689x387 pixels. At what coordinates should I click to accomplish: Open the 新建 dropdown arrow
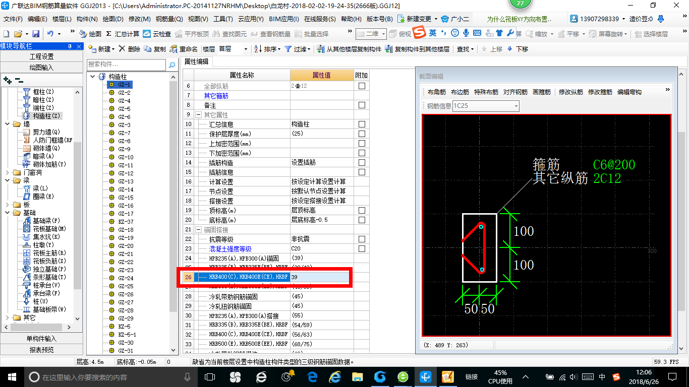pyautogui.click(x=113, y=49)
